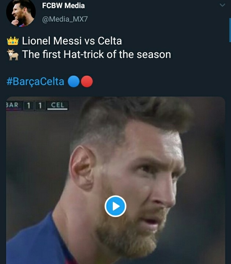Click the blue circle emoji

(x=74, y=81)
